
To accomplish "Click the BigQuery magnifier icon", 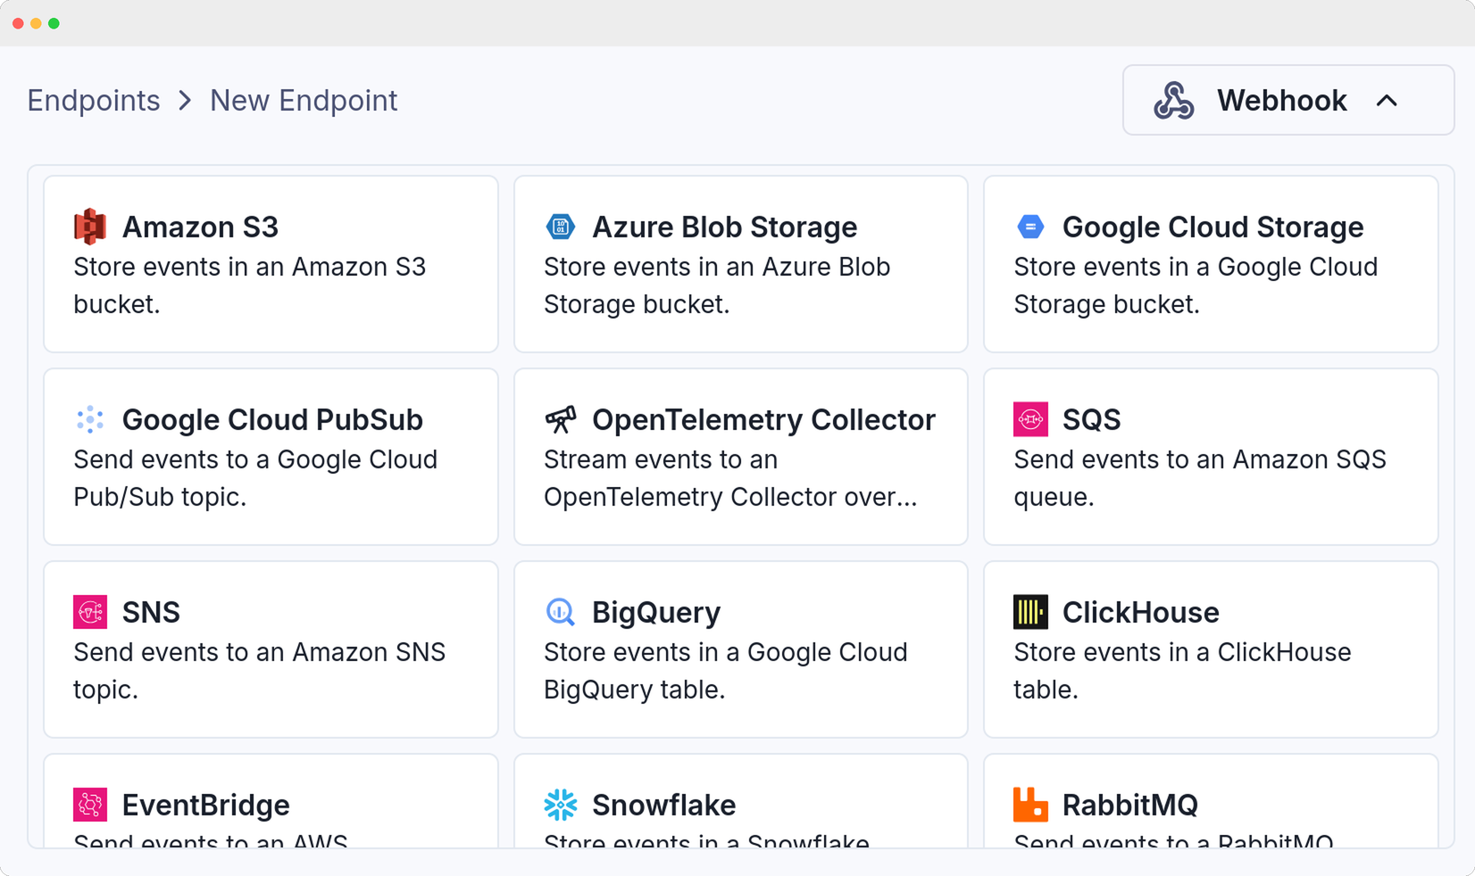I will pyautogui.click(x=560, y=612).
